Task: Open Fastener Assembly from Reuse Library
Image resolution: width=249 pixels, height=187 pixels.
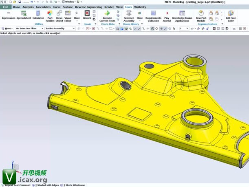Action: (129, 15)
